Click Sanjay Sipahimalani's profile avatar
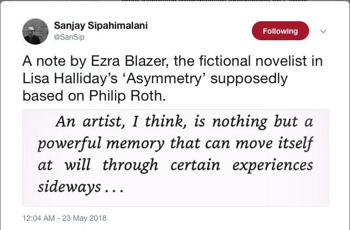Screen dimensions: 350x230 36,31
